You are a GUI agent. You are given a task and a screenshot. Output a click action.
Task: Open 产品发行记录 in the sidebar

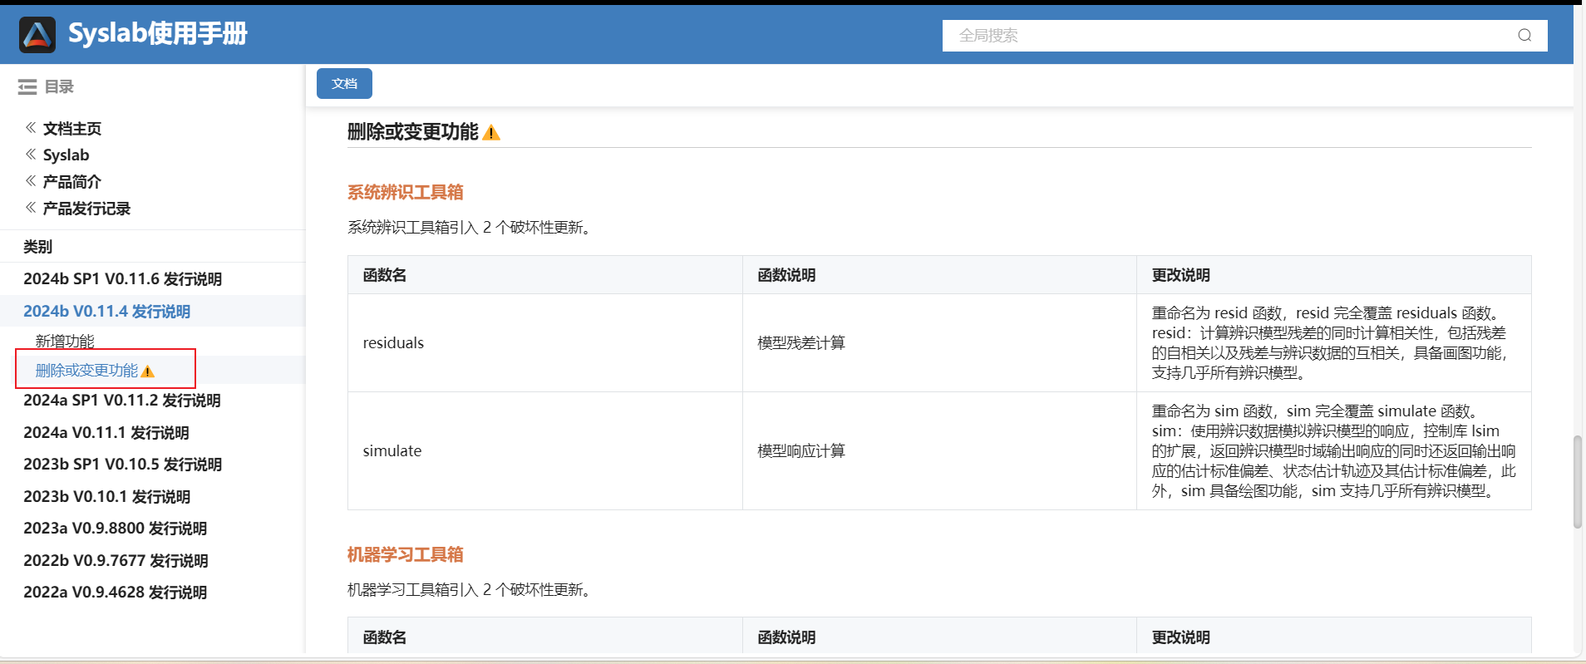[86, 208]
